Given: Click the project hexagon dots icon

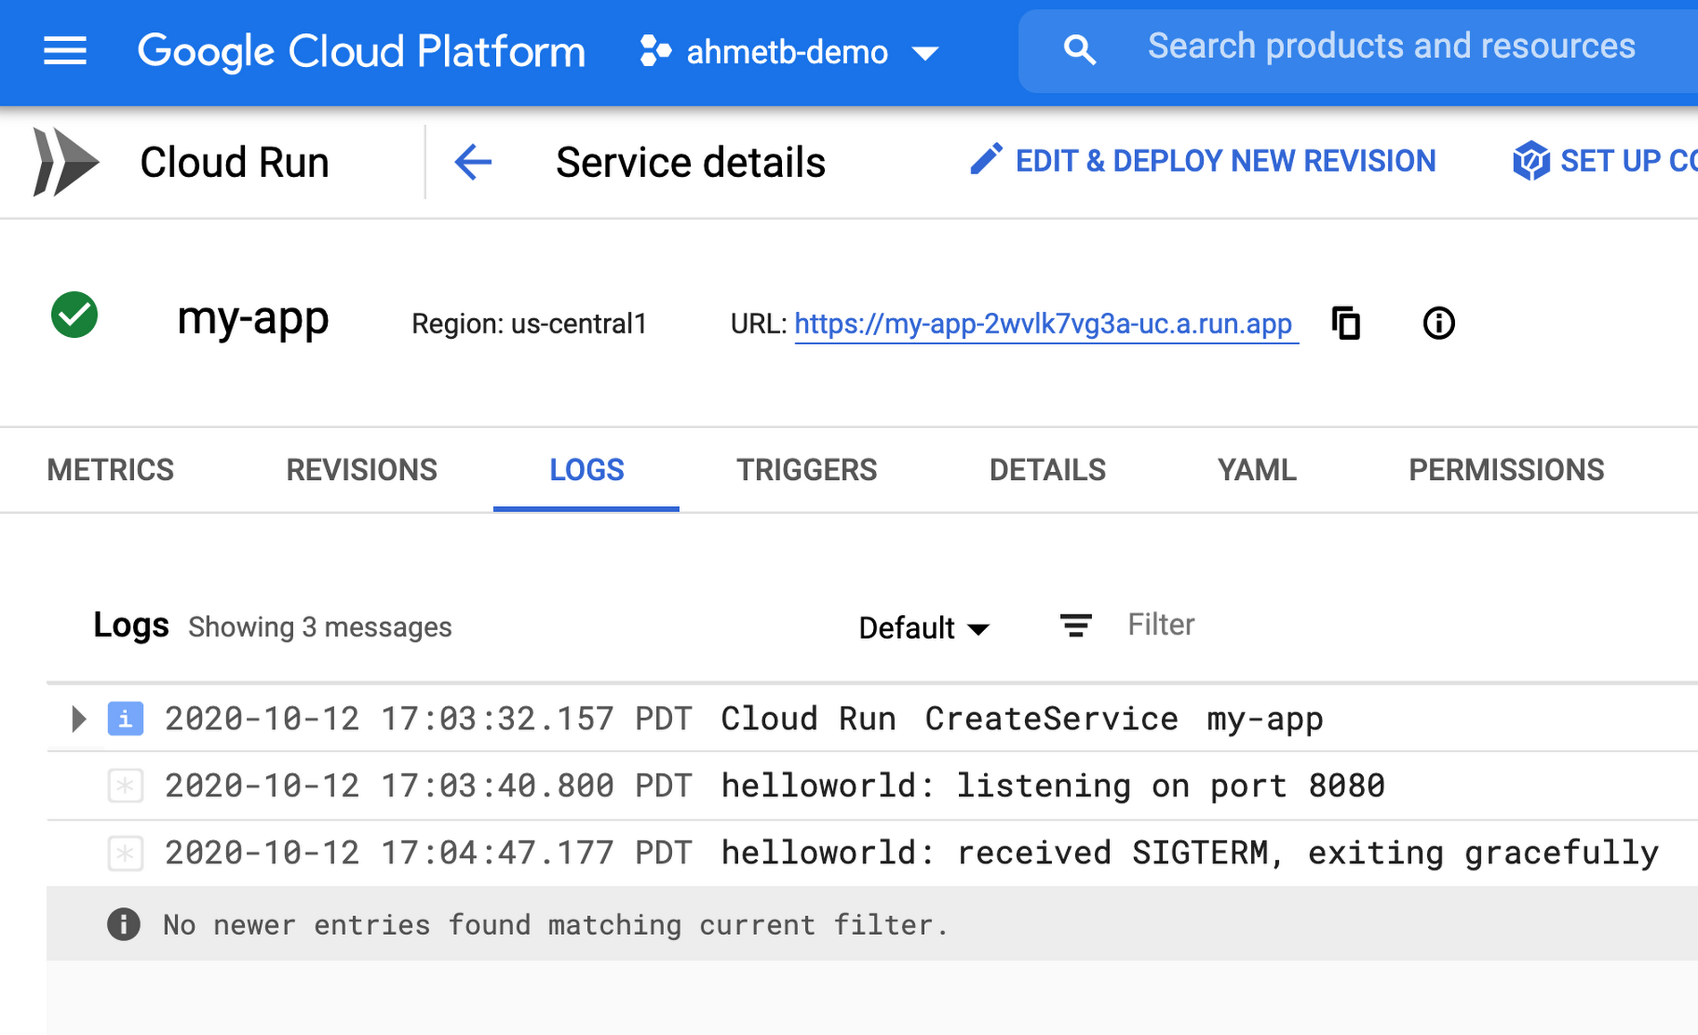Looking at the screenshot, I should click(x=655, y=51).
